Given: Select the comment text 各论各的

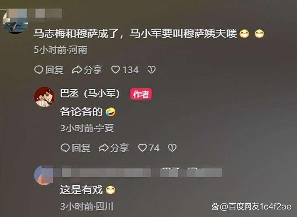Looking at the screenshot, I should pyautogui.click(x=82, y=112).
